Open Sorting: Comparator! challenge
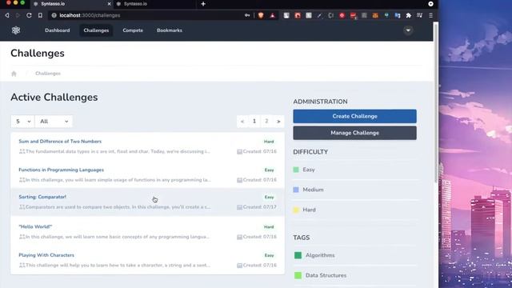Image resolution: width=512 pixels, height=288 pixels. pyautogui.click(x=42, y=197)
